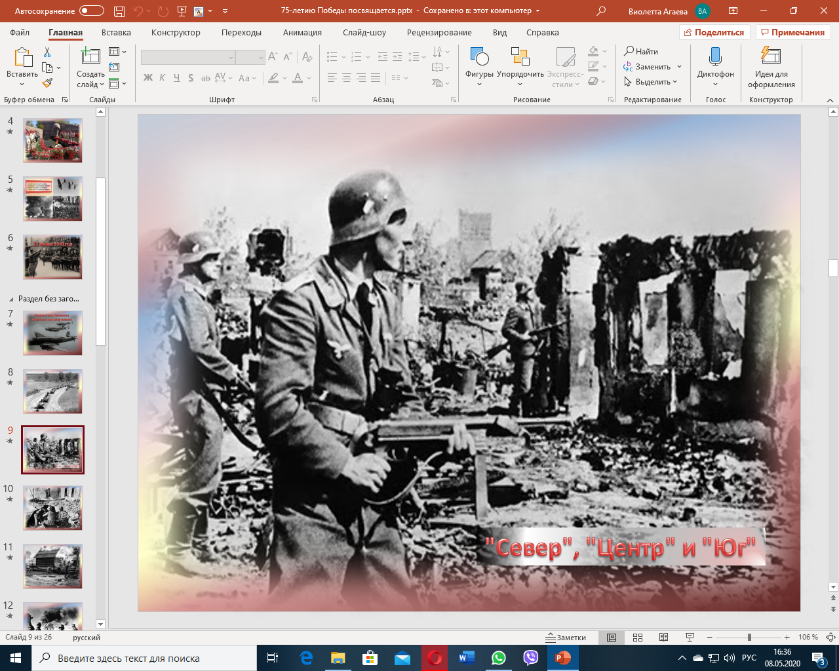Image resolution: width=839 pixels, height=671 pixels.
Task: Open the Заменить dropdown arrow
Action: pos(680,67)
